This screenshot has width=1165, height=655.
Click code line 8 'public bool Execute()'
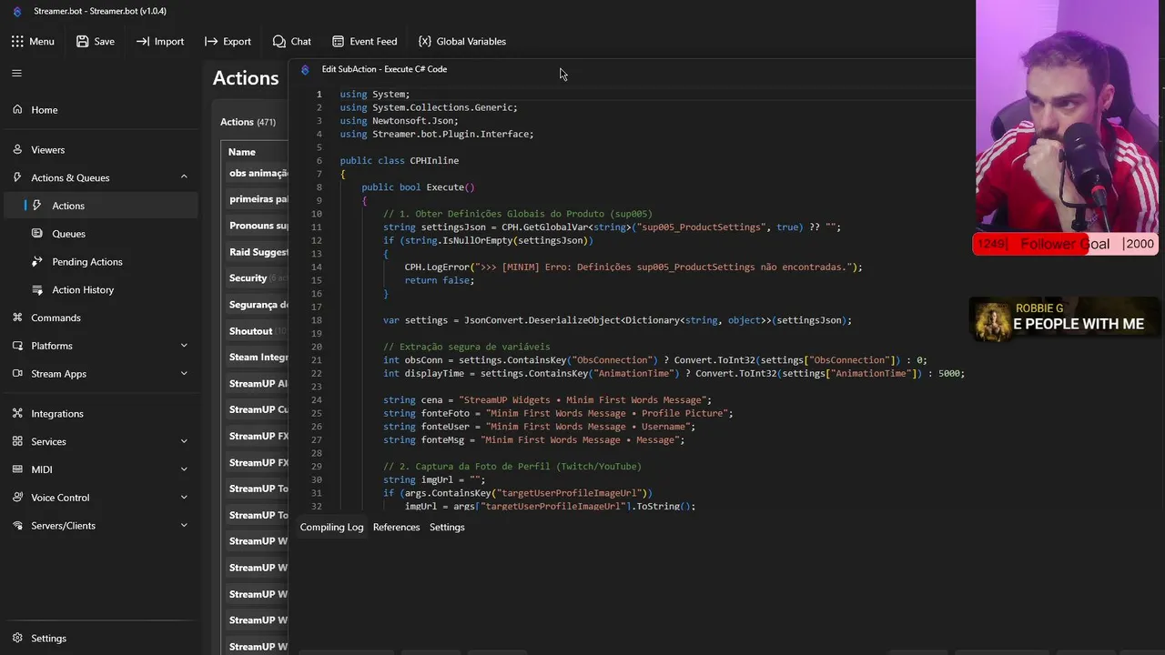click(418, 187)
